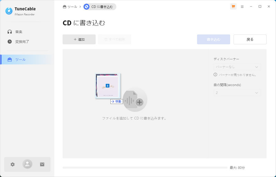Open the hamburger menu icon
The width and height of the screenshot is (276, 177).
pos(242,7)
